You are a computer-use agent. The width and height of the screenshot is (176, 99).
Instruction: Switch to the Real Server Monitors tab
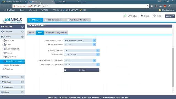(x=78, y=20)
